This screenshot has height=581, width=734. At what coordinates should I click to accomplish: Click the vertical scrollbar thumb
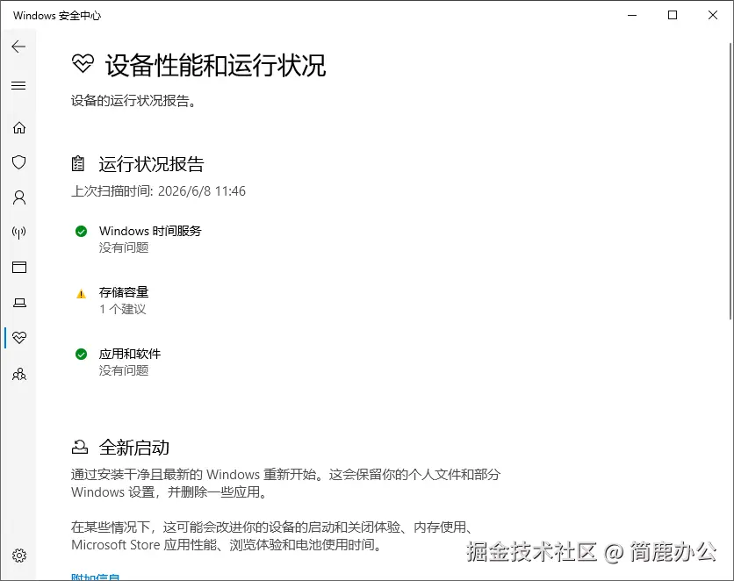click(730, 182)
